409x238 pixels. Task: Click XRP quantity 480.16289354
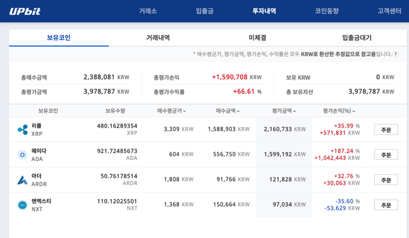tap(117, 126)
